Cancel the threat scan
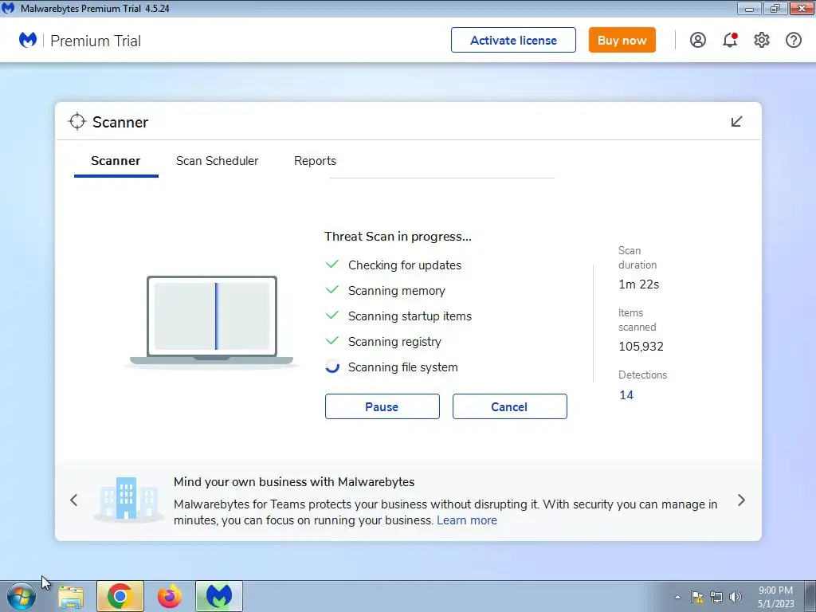Image resolution: width=816 pixels, height=612 pixels. 509,406
